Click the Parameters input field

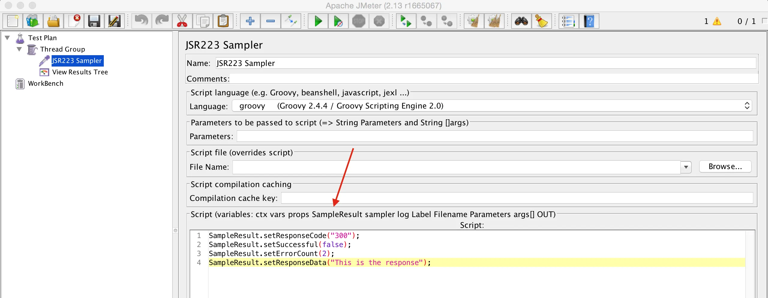(x=495, y=136)
